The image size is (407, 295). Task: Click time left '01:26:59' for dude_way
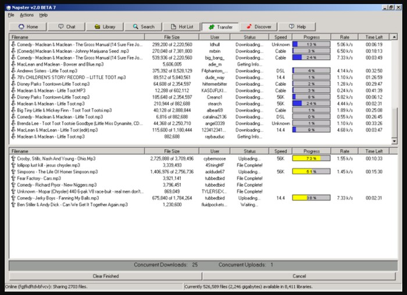point(374,78)
